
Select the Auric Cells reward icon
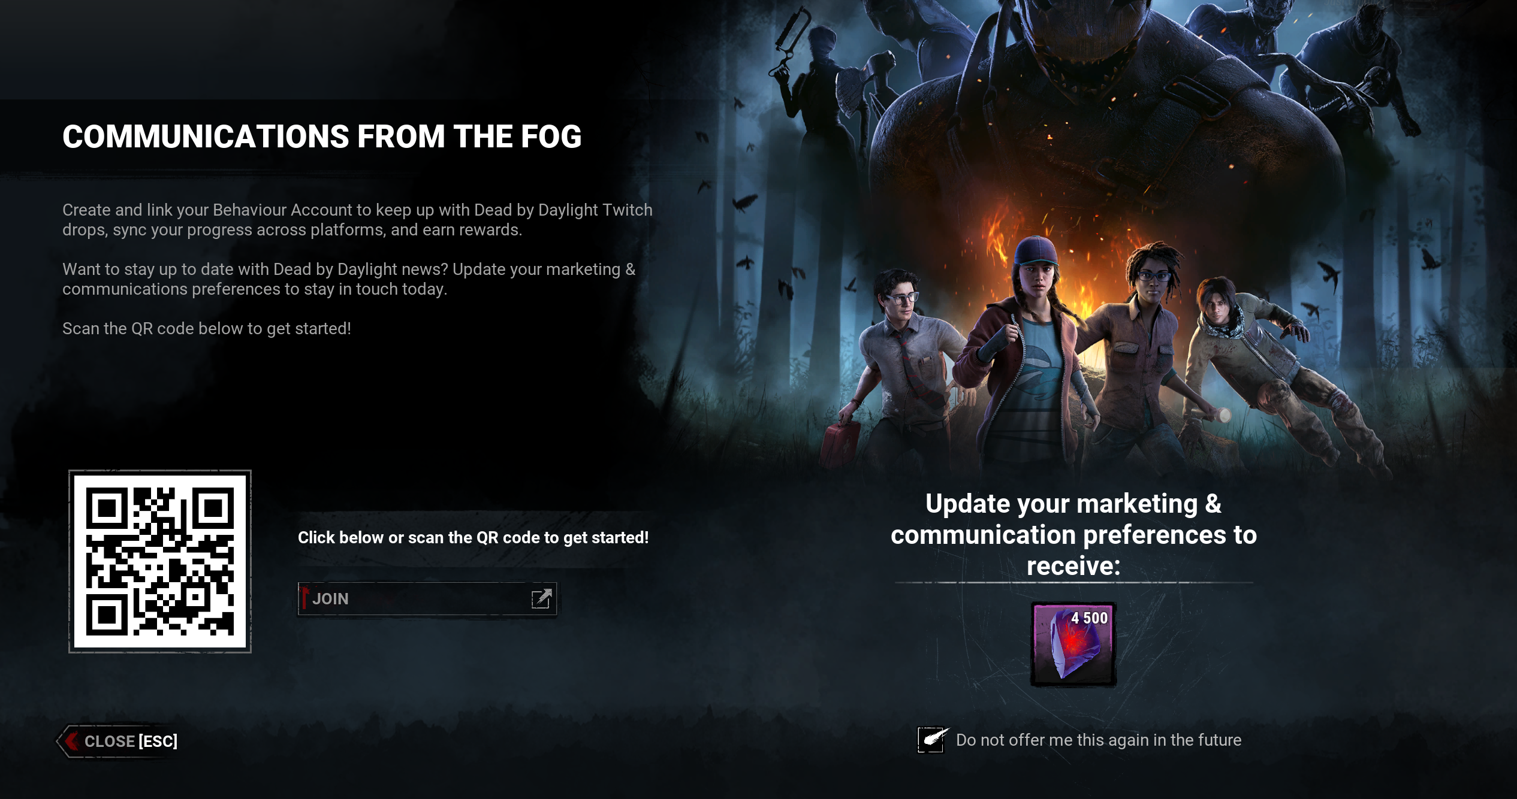[x=1073, y=644]
